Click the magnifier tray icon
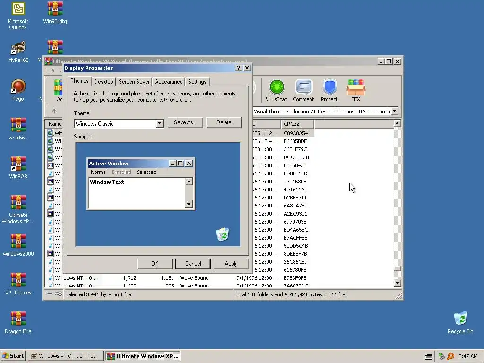The height and width of the screenshot is (363, 484). click(450, 356)
